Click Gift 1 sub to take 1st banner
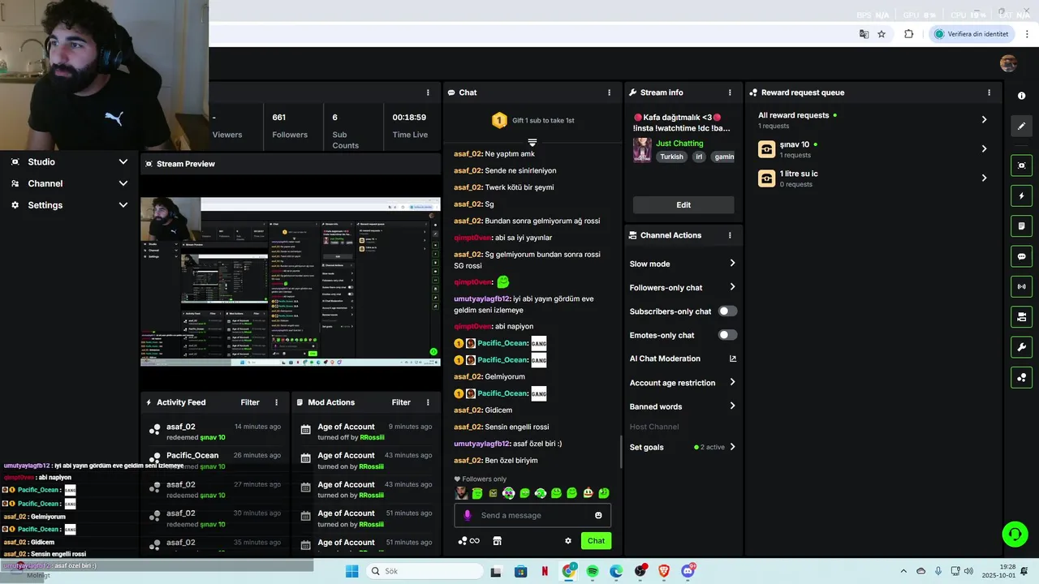 click(x=532, y=120)
